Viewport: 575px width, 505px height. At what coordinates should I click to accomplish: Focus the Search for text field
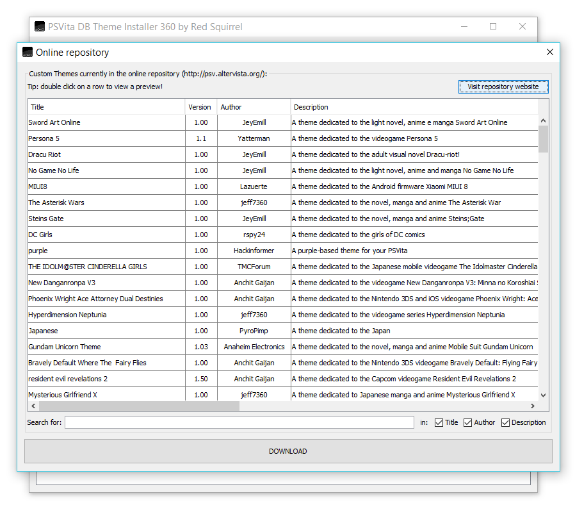click(x=239, y=422)
